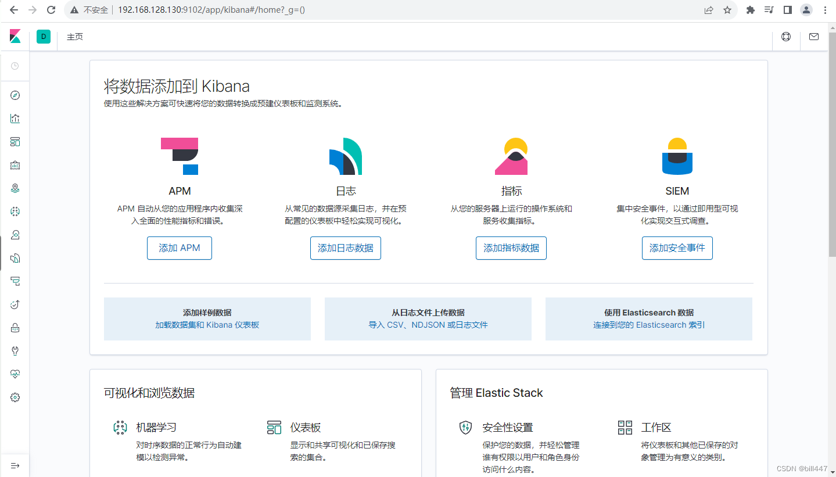
Task: Open the help lifebuoy icon
Action: (786, 37)
